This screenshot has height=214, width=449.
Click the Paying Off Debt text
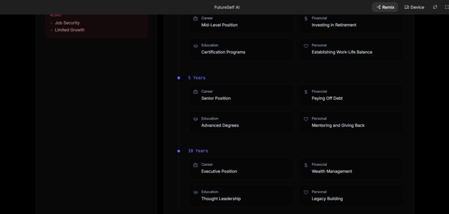[x=327, y=98]
